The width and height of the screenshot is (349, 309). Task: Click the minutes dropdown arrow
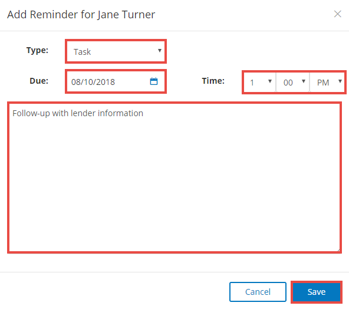(304, 81)
